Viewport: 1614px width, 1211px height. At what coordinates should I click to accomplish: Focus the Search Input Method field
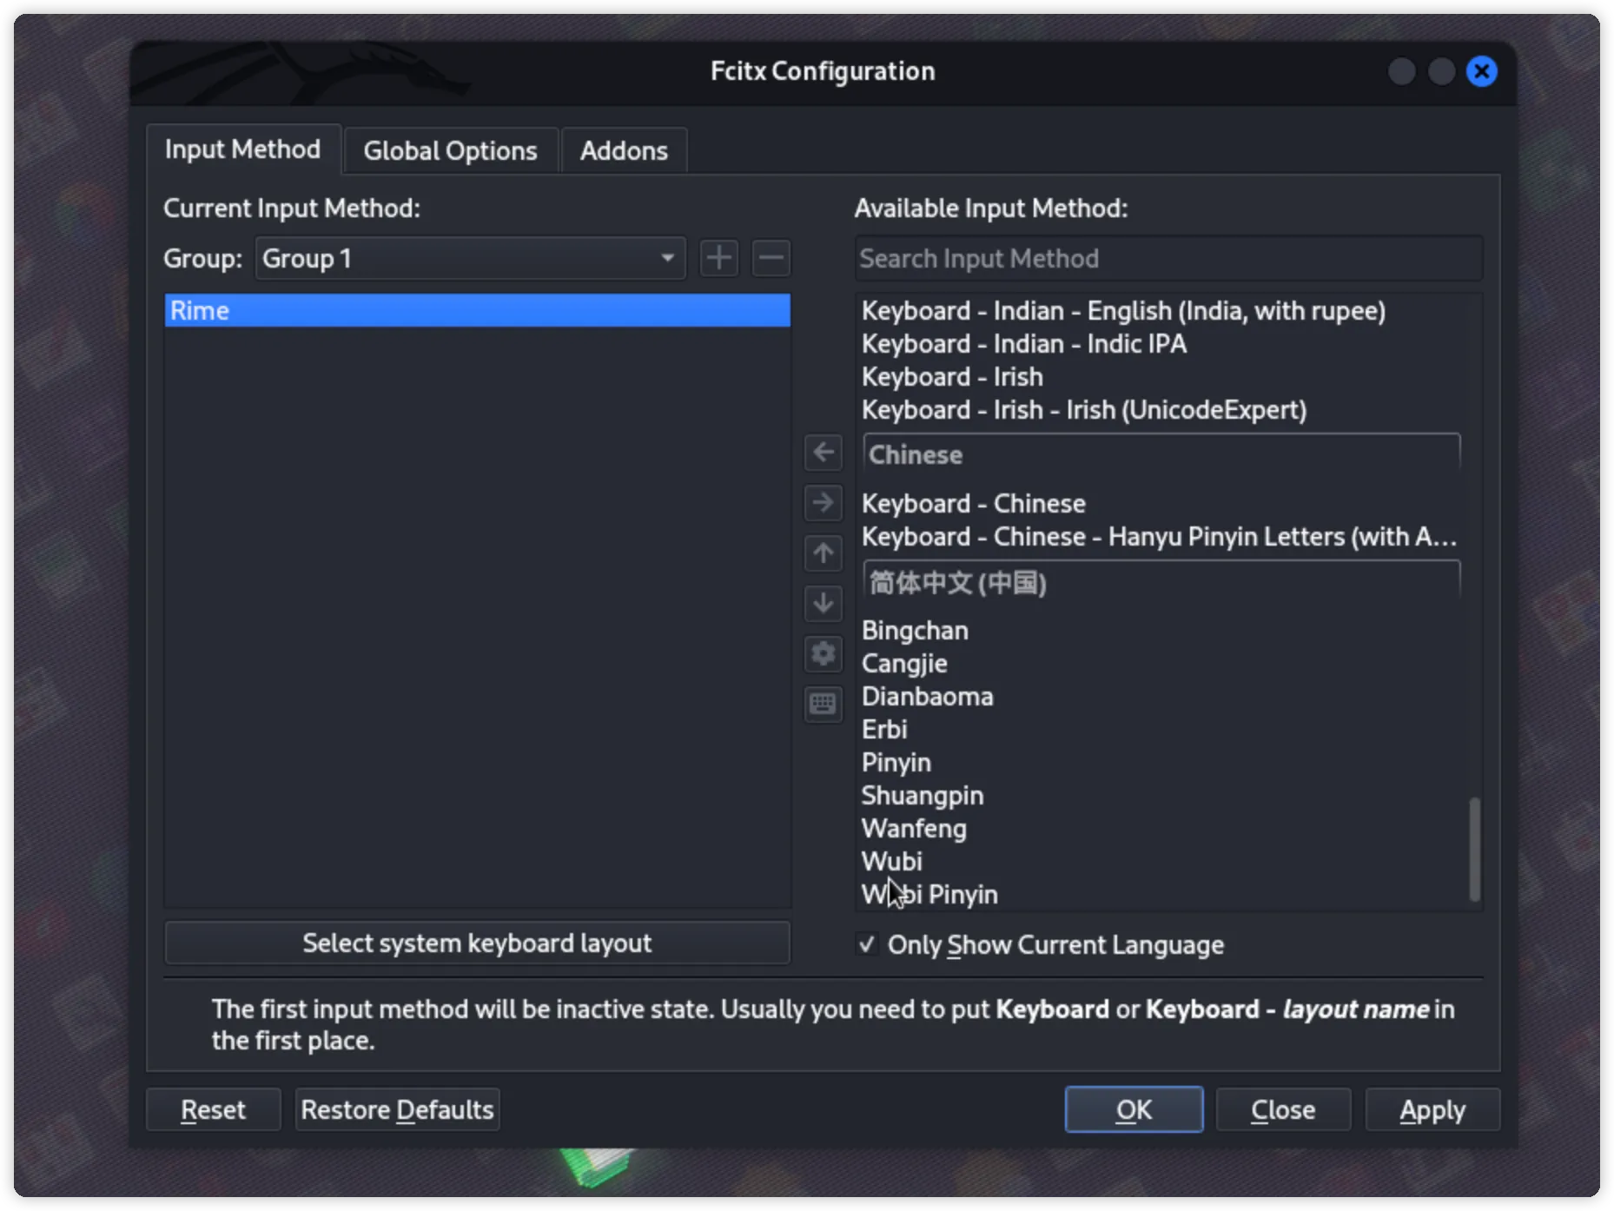click(x=1168, y=258)
